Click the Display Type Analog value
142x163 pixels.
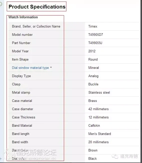point(93,76)
